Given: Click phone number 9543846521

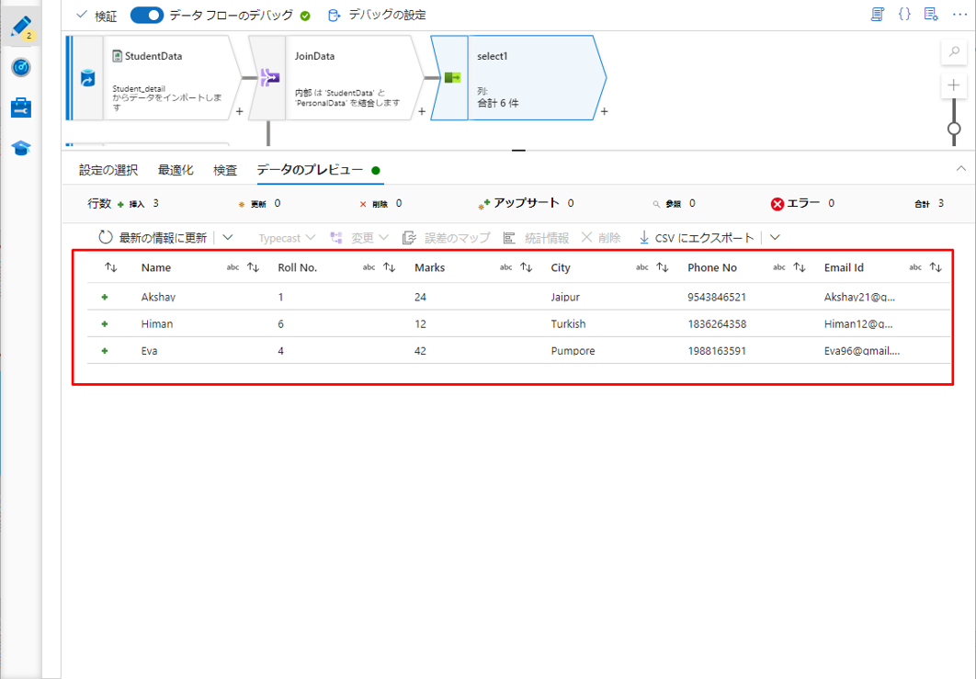Looking at the screenshot, I should click(717, 297).
